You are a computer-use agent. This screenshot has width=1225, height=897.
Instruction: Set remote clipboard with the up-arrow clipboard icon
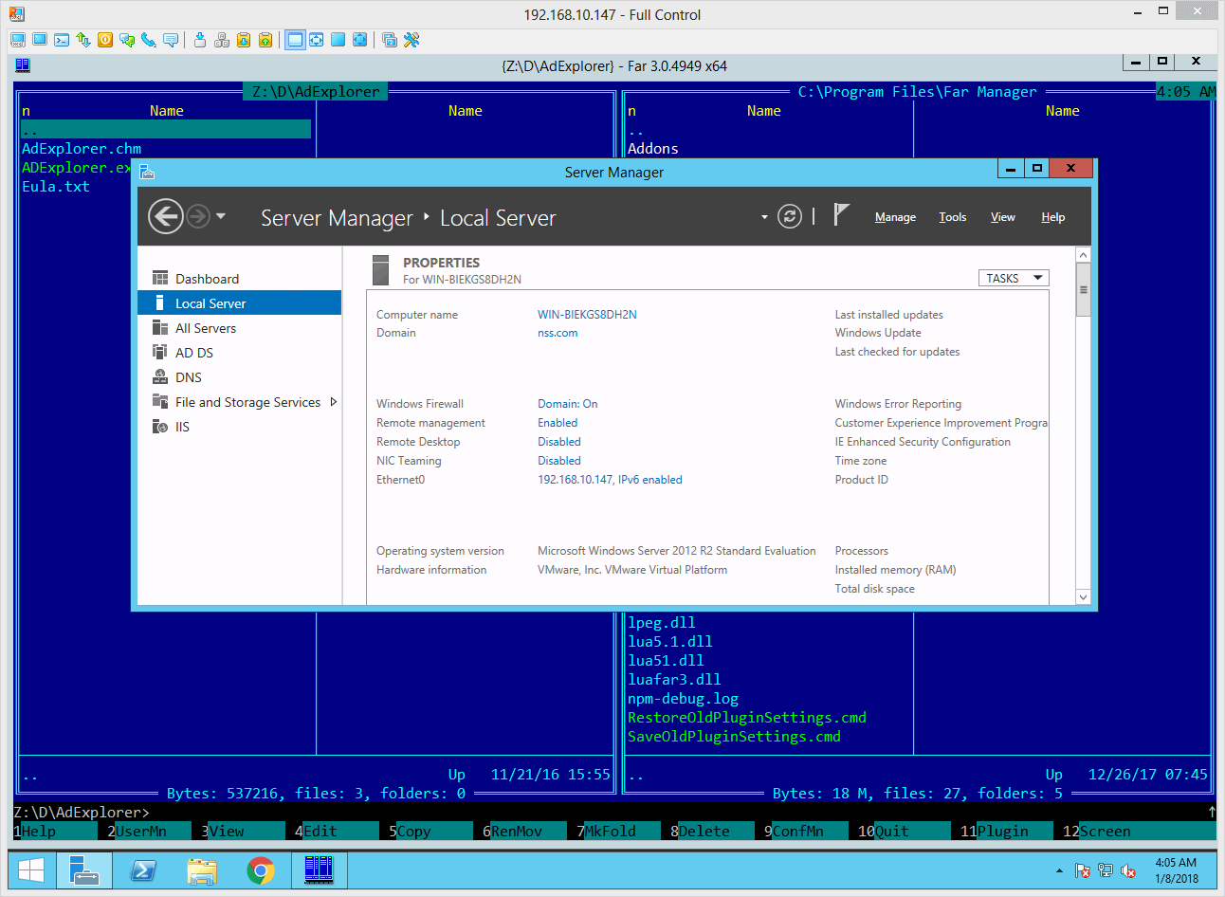(x=265, y=40)
